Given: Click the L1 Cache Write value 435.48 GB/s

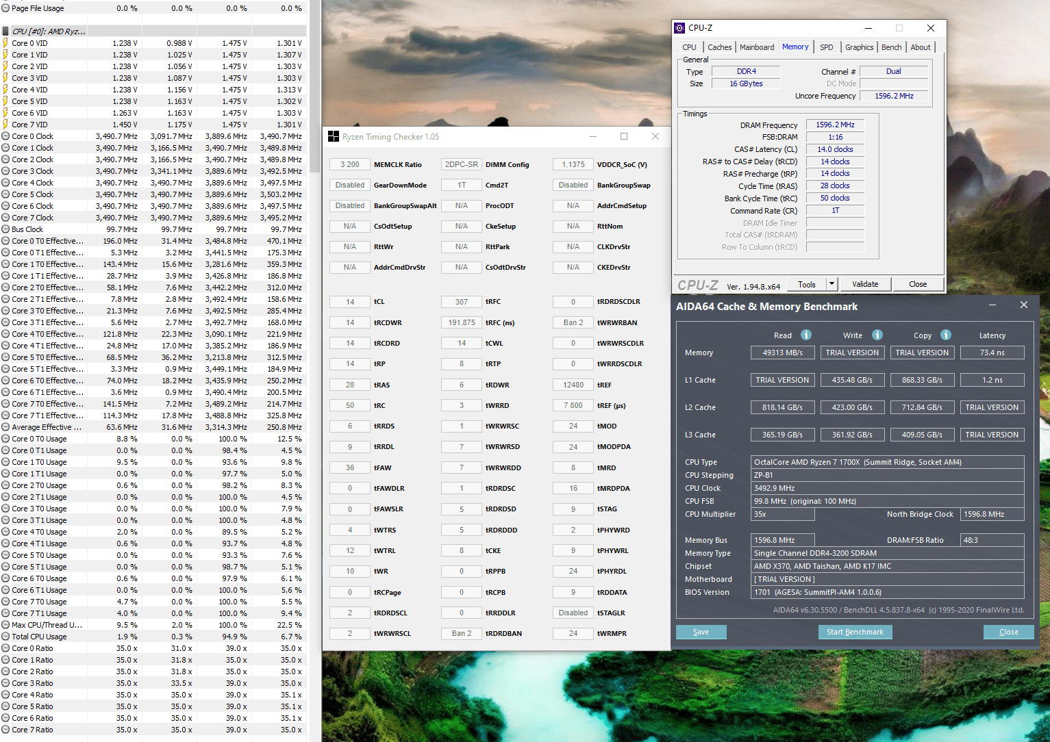Looking at the screenshot, I should [x=852, y=380].
